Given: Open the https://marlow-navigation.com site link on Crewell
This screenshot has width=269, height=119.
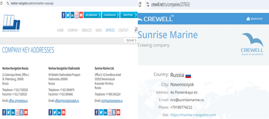Looking at the screenshot, I should (193, 115).
